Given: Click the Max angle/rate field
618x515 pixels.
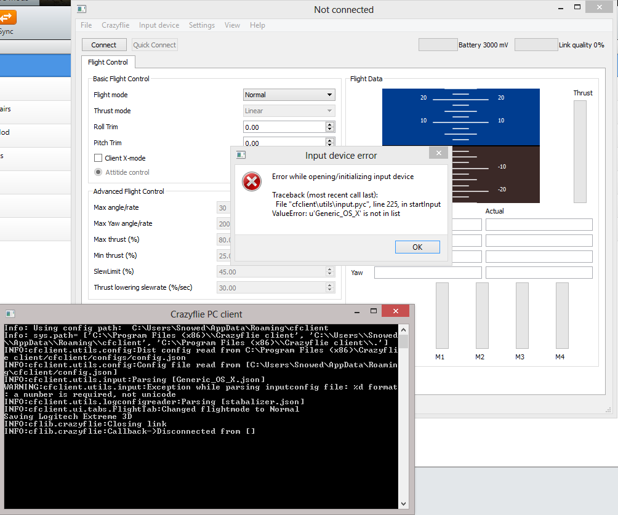Looking at the screenshot, I should [x=224, y=207].
